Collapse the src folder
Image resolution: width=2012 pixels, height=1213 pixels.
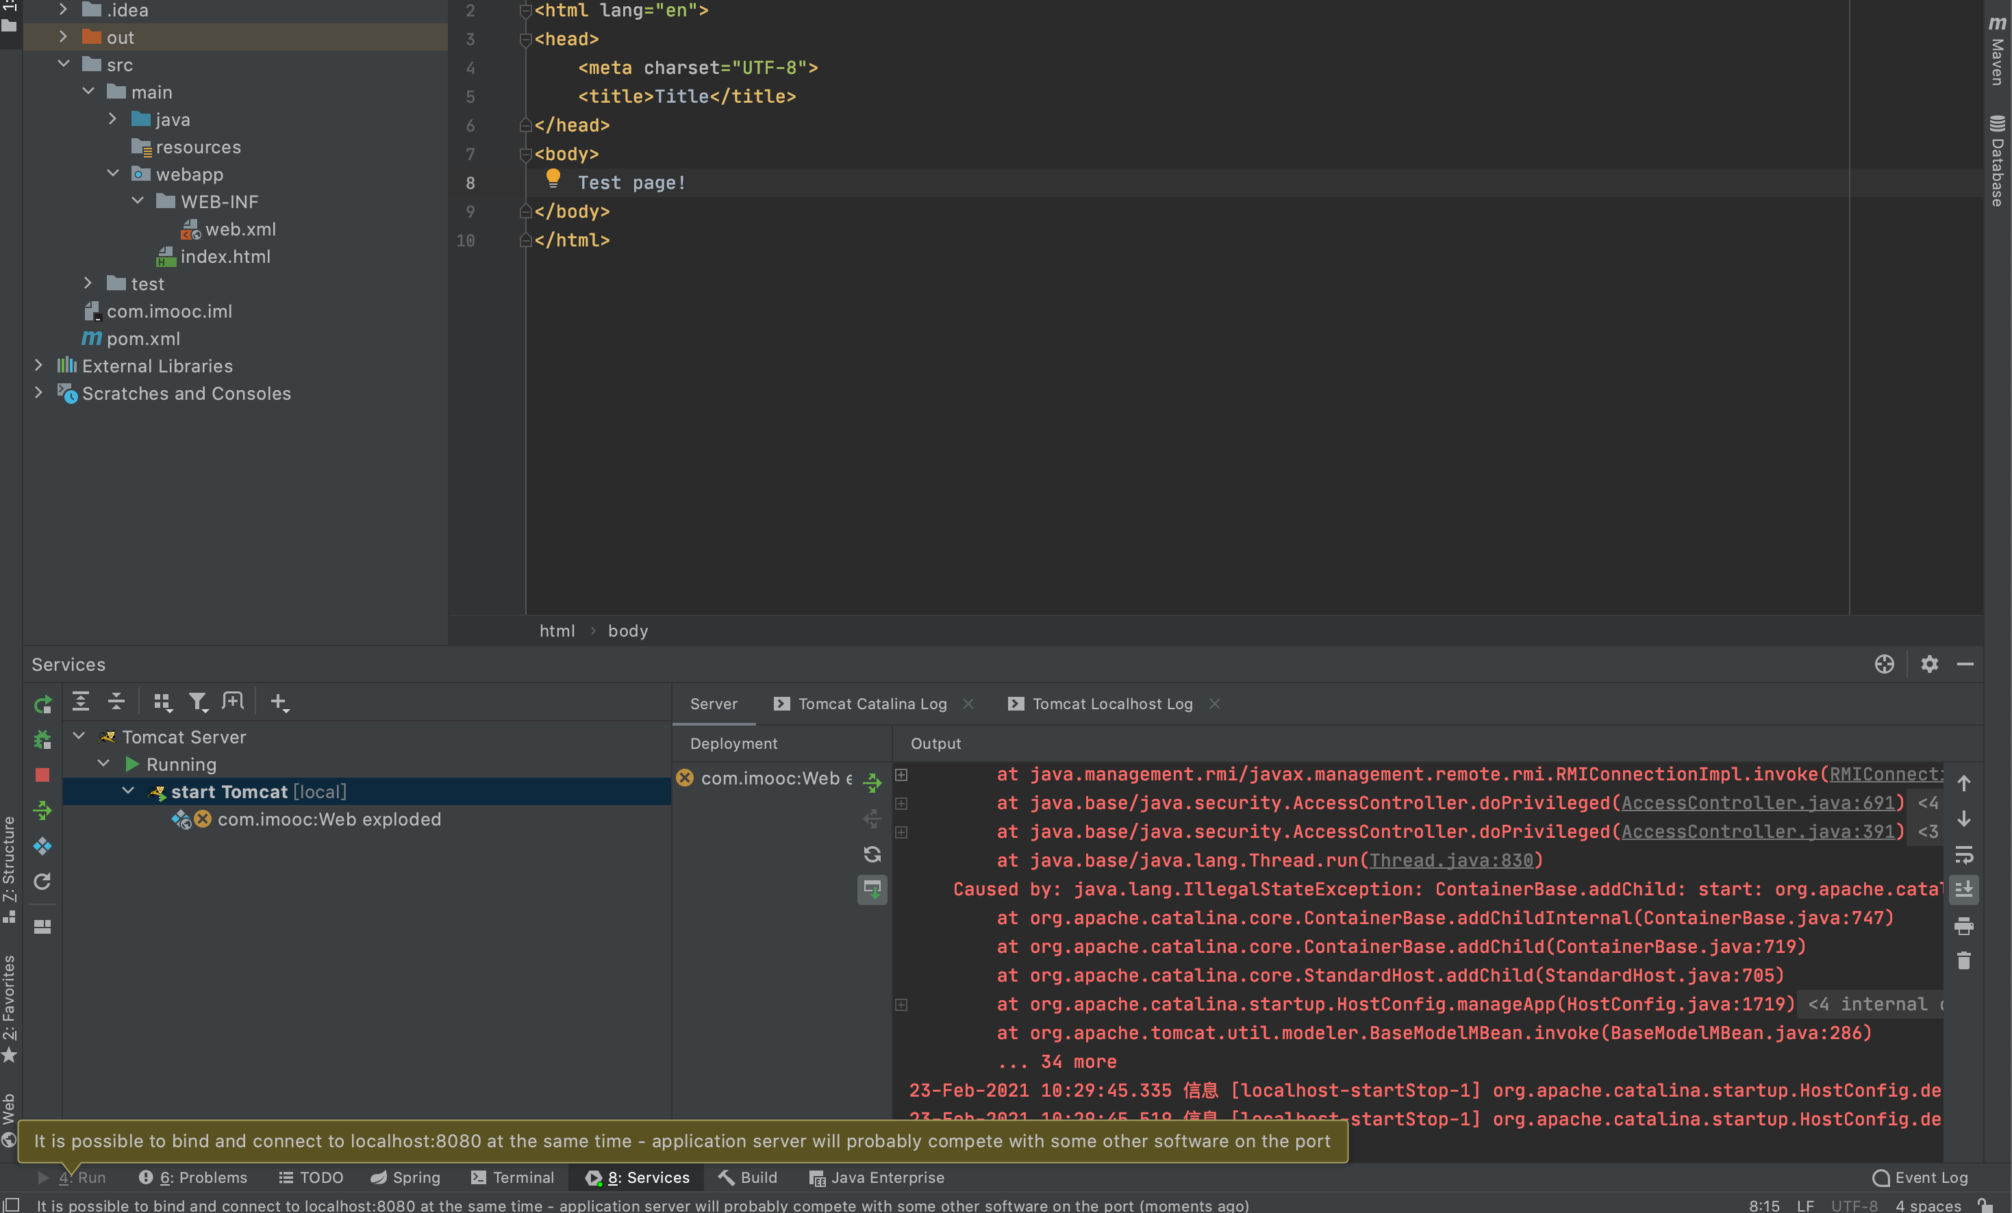[x=64, y=64]
